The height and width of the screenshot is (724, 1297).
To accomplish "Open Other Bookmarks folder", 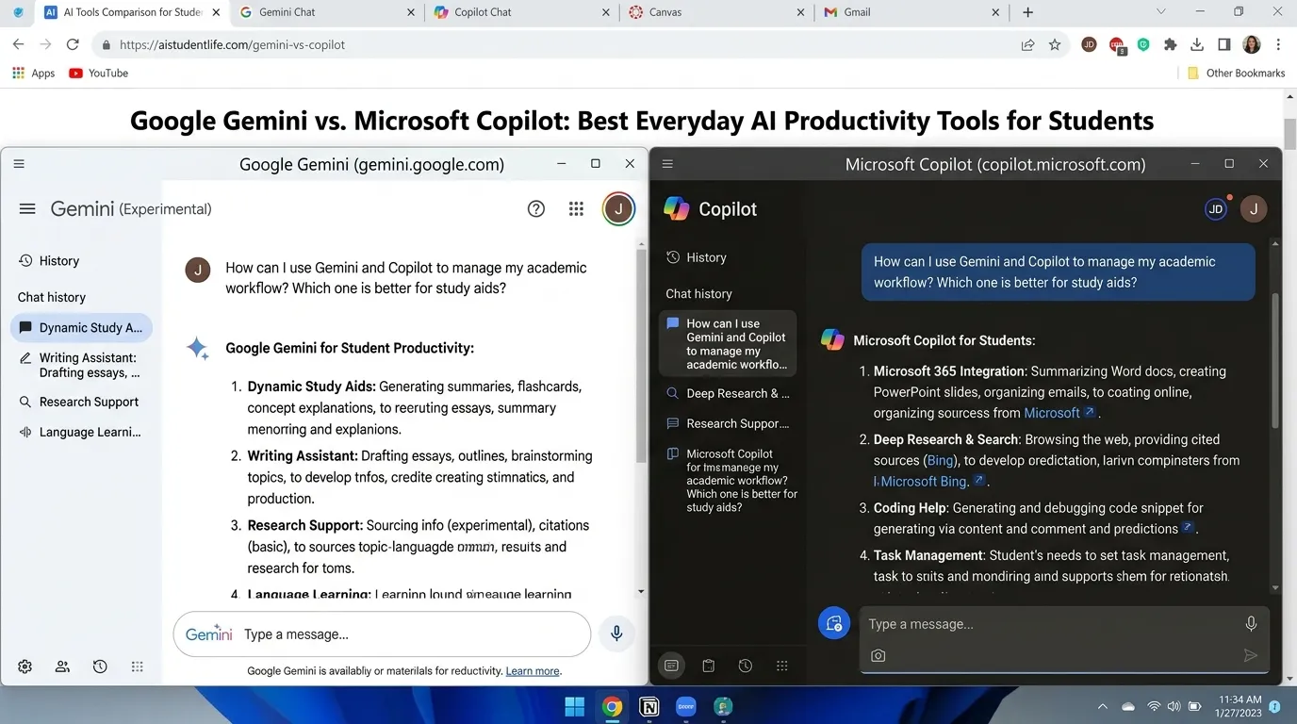I will 1236,73.
